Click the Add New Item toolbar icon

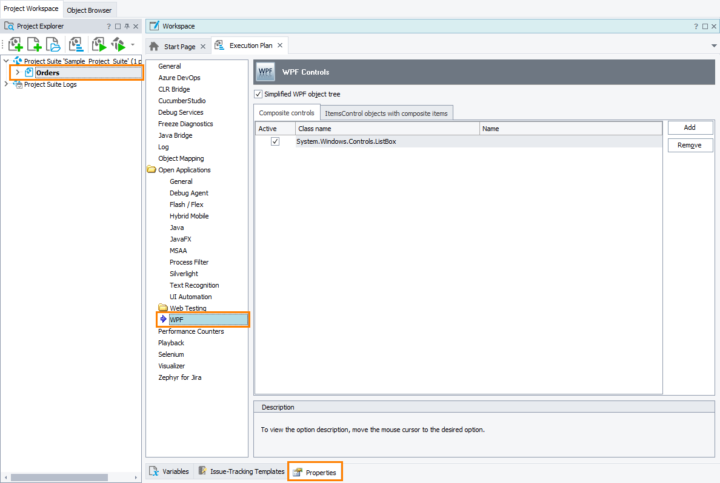pyautogui.click(x=34, y=44)
